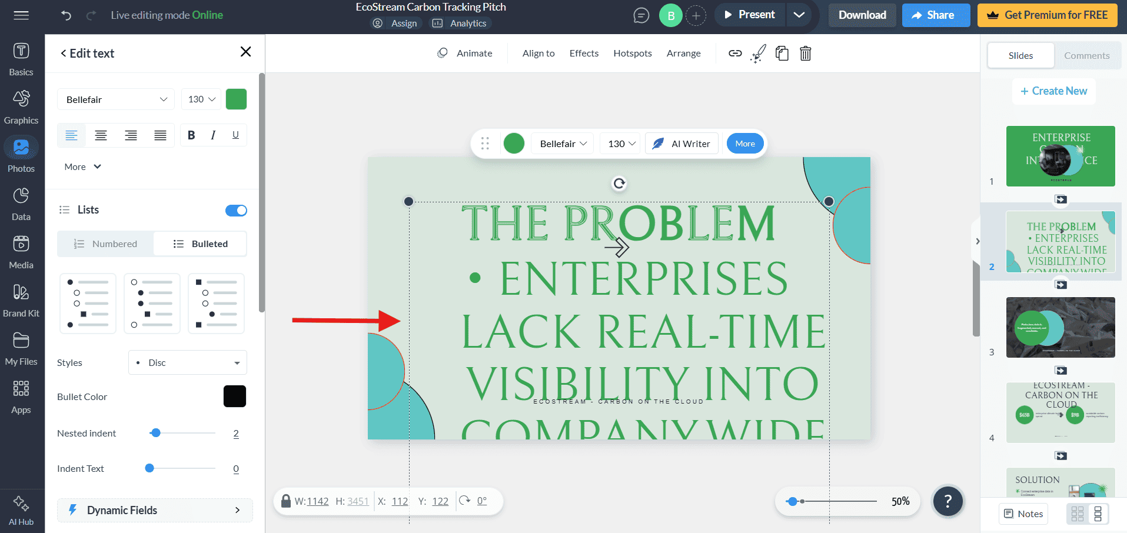The image size is (1127, 533).
Task: Open the AI Writer tool
Action: click(681, 144)
